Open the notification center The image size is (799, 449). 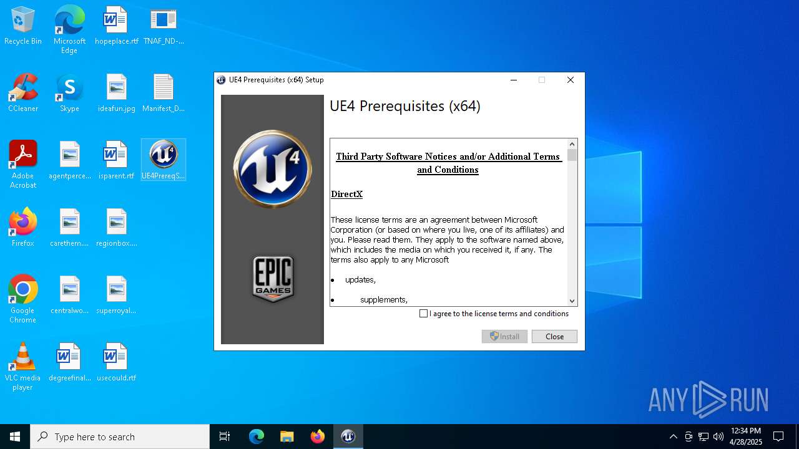778,437
